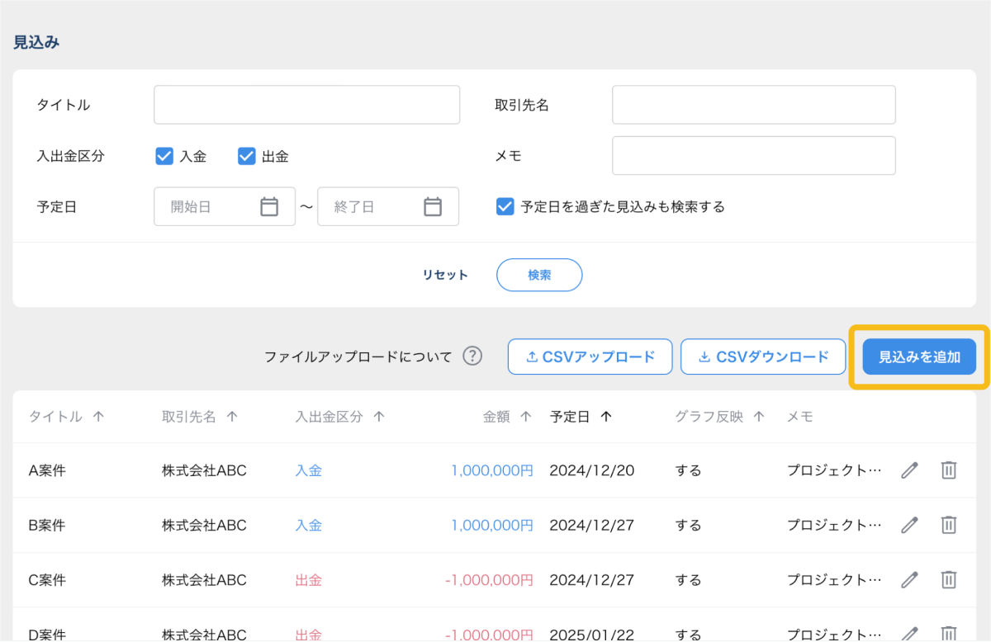Click the pencil edit icon for A案件
Image resolution: width=991 pixels, height=642 pixels.
coord(909,470)
